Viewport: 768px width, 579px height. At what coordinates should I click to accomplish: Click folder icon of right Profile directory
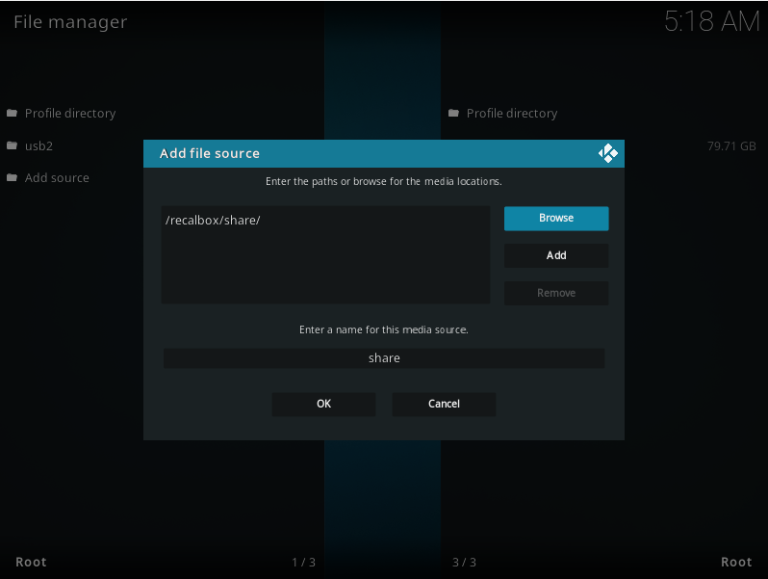click(x=453, y=114)
